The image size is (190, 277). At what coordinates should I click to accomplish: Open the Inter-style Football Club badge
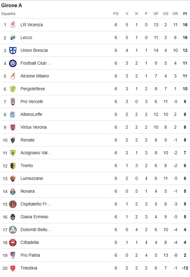point(13,63)
